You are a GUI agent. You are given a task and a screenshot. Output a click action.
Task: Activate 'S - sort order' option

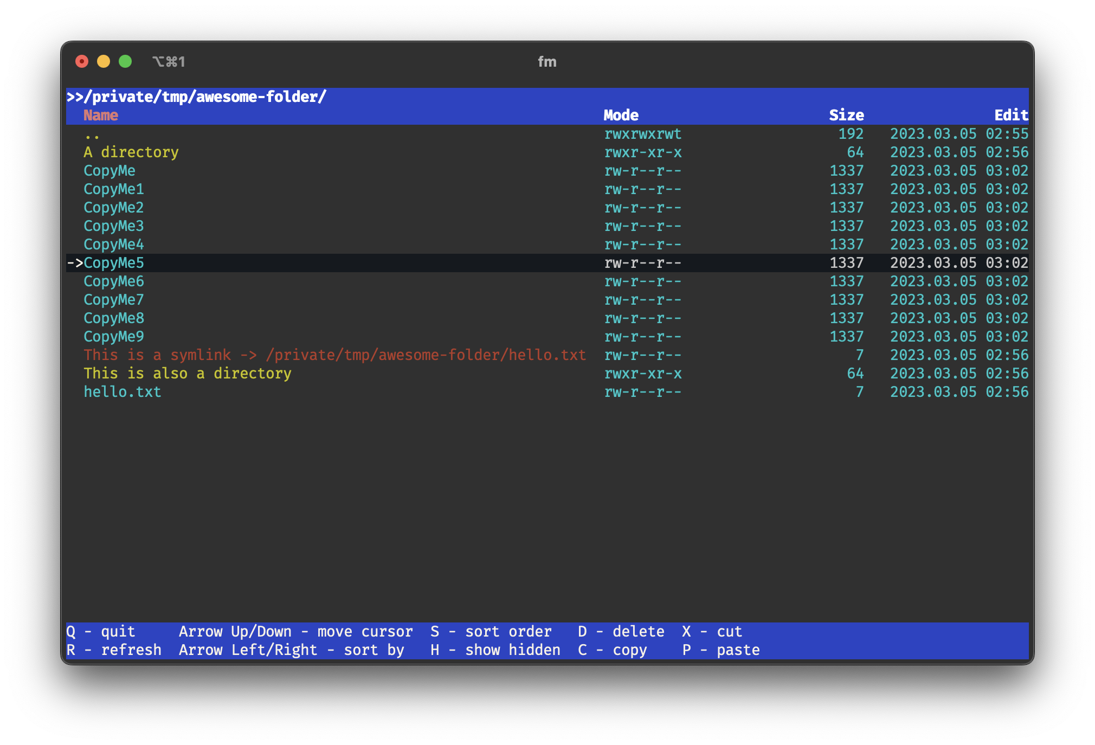[x=491, y=631]
